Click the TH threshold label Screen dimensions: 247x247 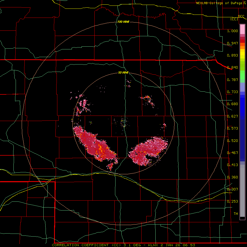(236, 214)
